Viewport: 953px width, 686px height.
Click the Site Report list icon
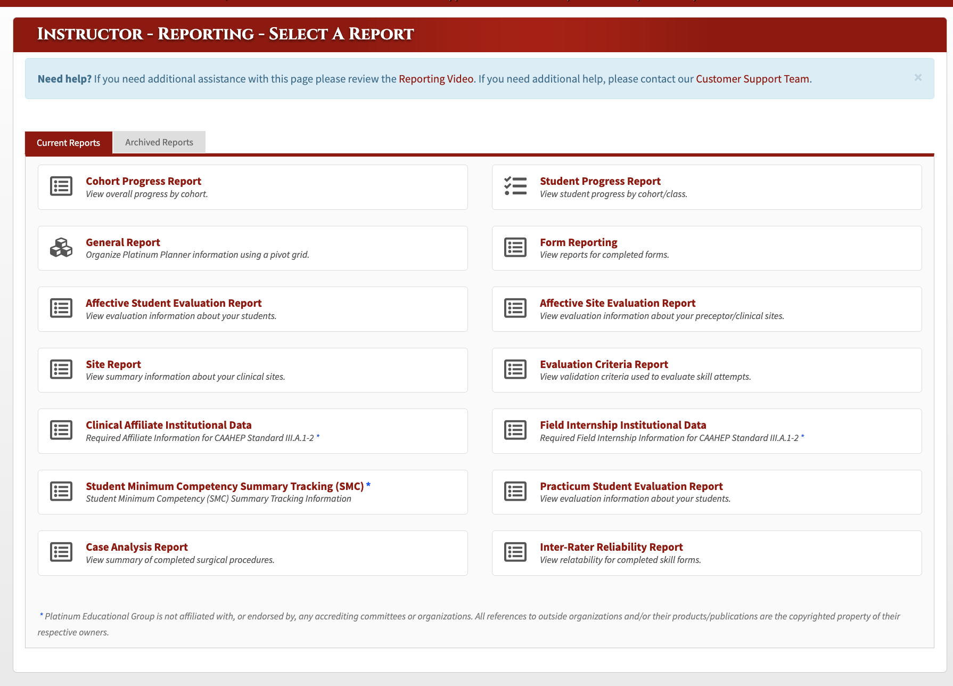pos(61,370)
